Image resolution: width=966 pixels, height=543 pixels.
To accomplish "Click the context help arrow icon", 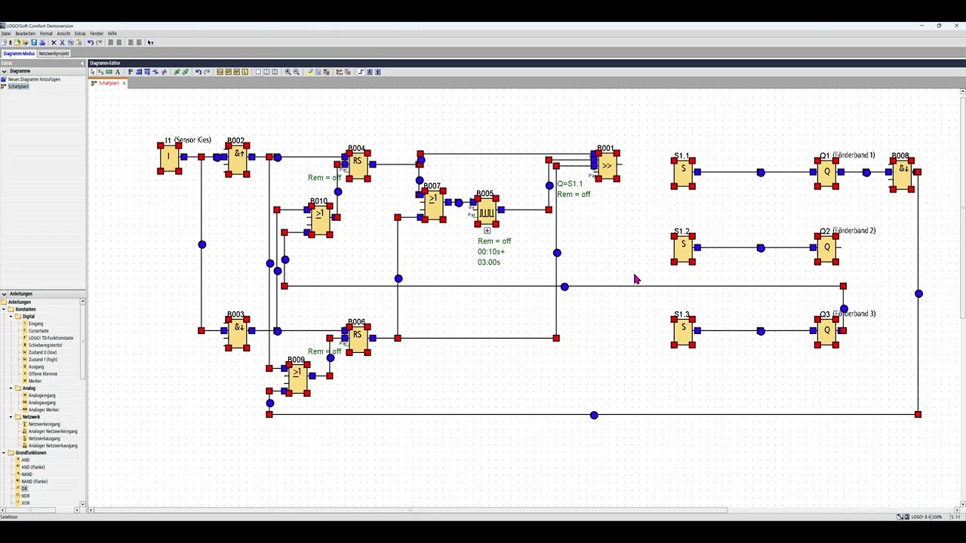I will 150,42.
